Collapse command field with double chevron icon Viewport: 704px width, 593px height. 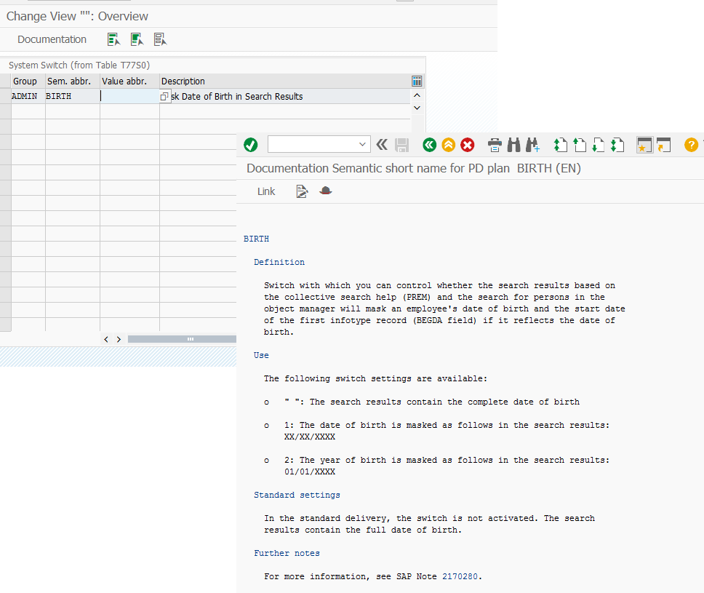point(382,145)
